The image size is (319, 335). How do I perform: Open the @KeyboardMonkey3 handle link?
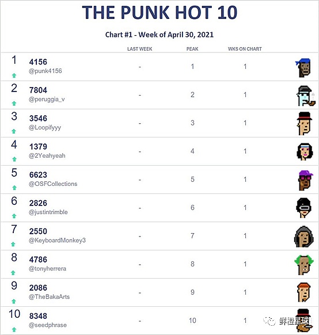[57, 241]
